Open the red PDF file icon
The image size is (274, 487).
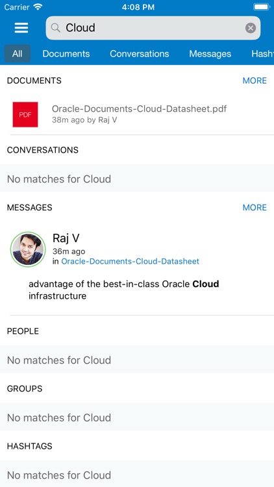coord(25,114)
